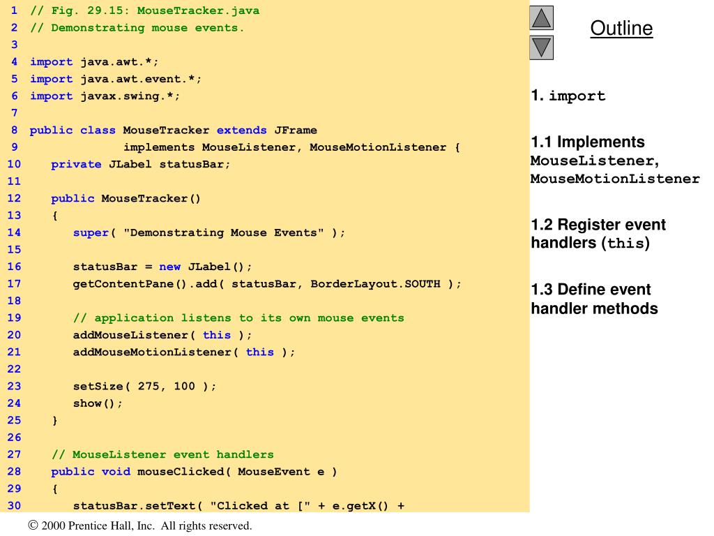
Task: Select outline item '1.1 Implements'
Action: pos(588,142)
